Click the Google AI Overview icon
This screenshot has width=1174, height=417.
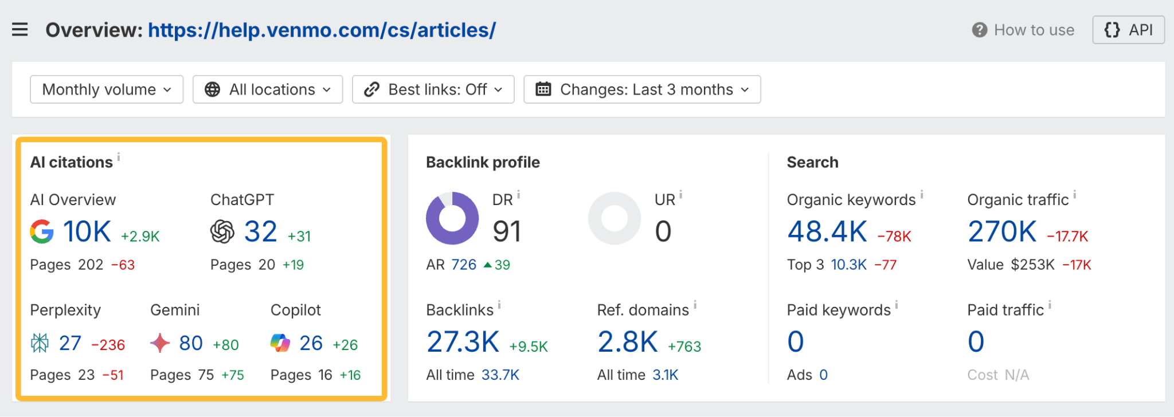pos(42,231)
